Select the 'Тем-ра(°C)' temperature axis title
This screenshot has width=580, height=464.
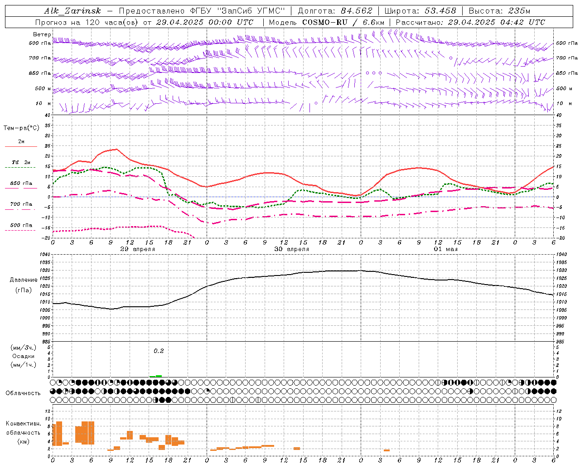click(x=22, y=128)
